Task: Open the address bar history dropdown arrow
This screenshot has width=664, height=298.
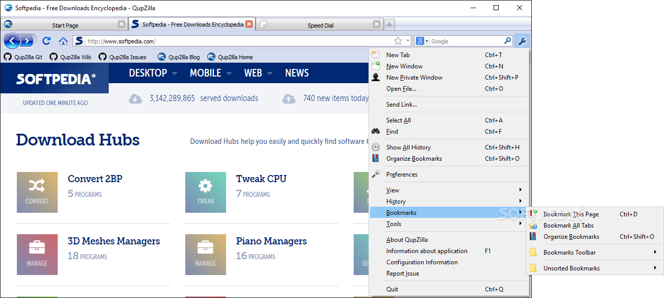Action: (x=408, y=41)
